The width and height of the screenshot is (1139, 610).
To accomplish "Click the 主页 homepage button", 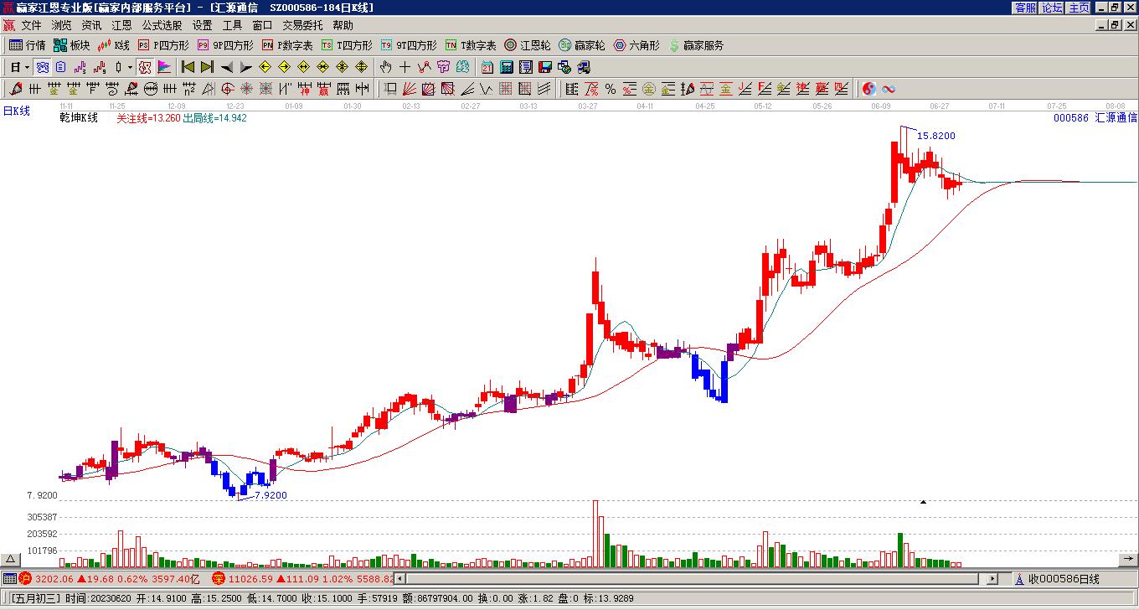I will click(x=1079, y=8).
